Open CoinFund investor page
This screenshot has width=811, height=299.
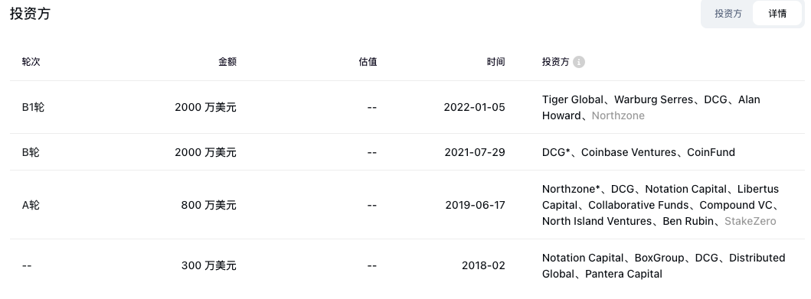(x=711, y=152)
